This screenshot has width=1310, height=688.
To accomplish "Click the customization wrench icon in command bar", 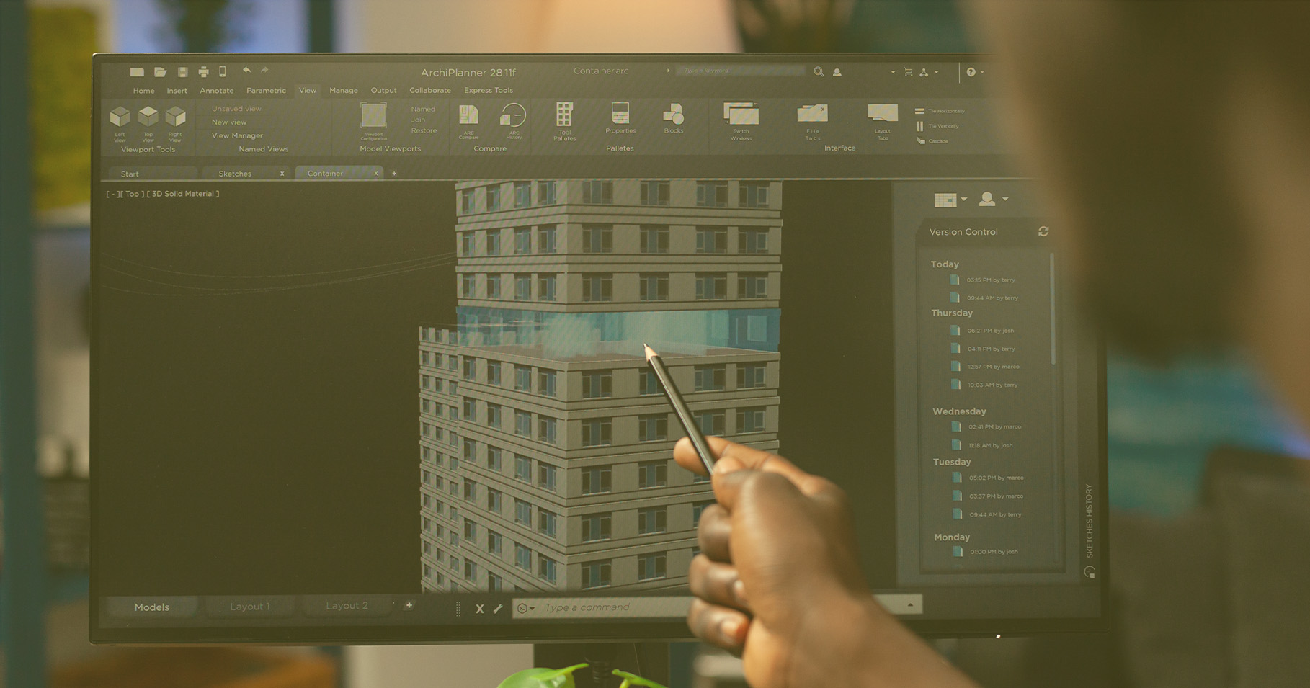I will [498, 608].
